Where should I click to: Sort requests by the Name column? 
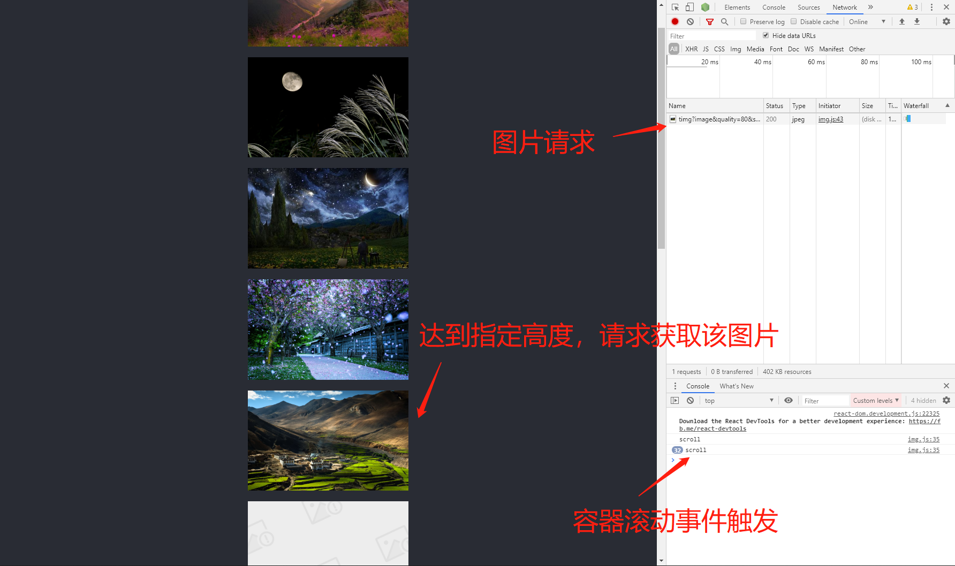[715, 106]
